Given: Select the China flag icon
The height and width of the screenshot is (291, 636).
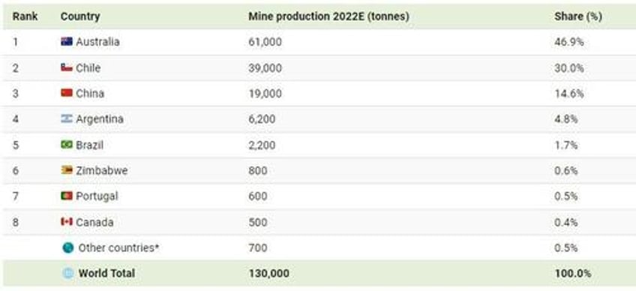Looking at the screenshot, I should coord(67,93).
